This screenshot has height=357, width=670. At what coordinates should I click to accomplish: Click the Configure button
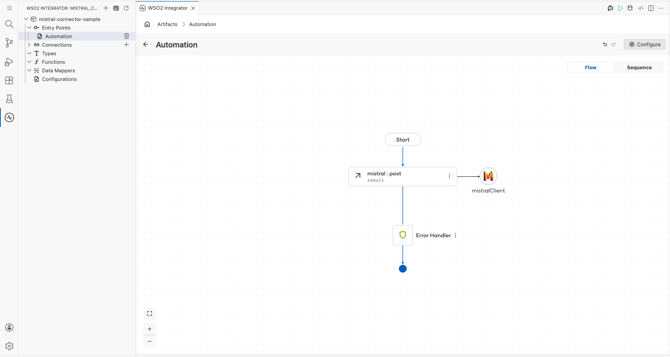(645, 44)
